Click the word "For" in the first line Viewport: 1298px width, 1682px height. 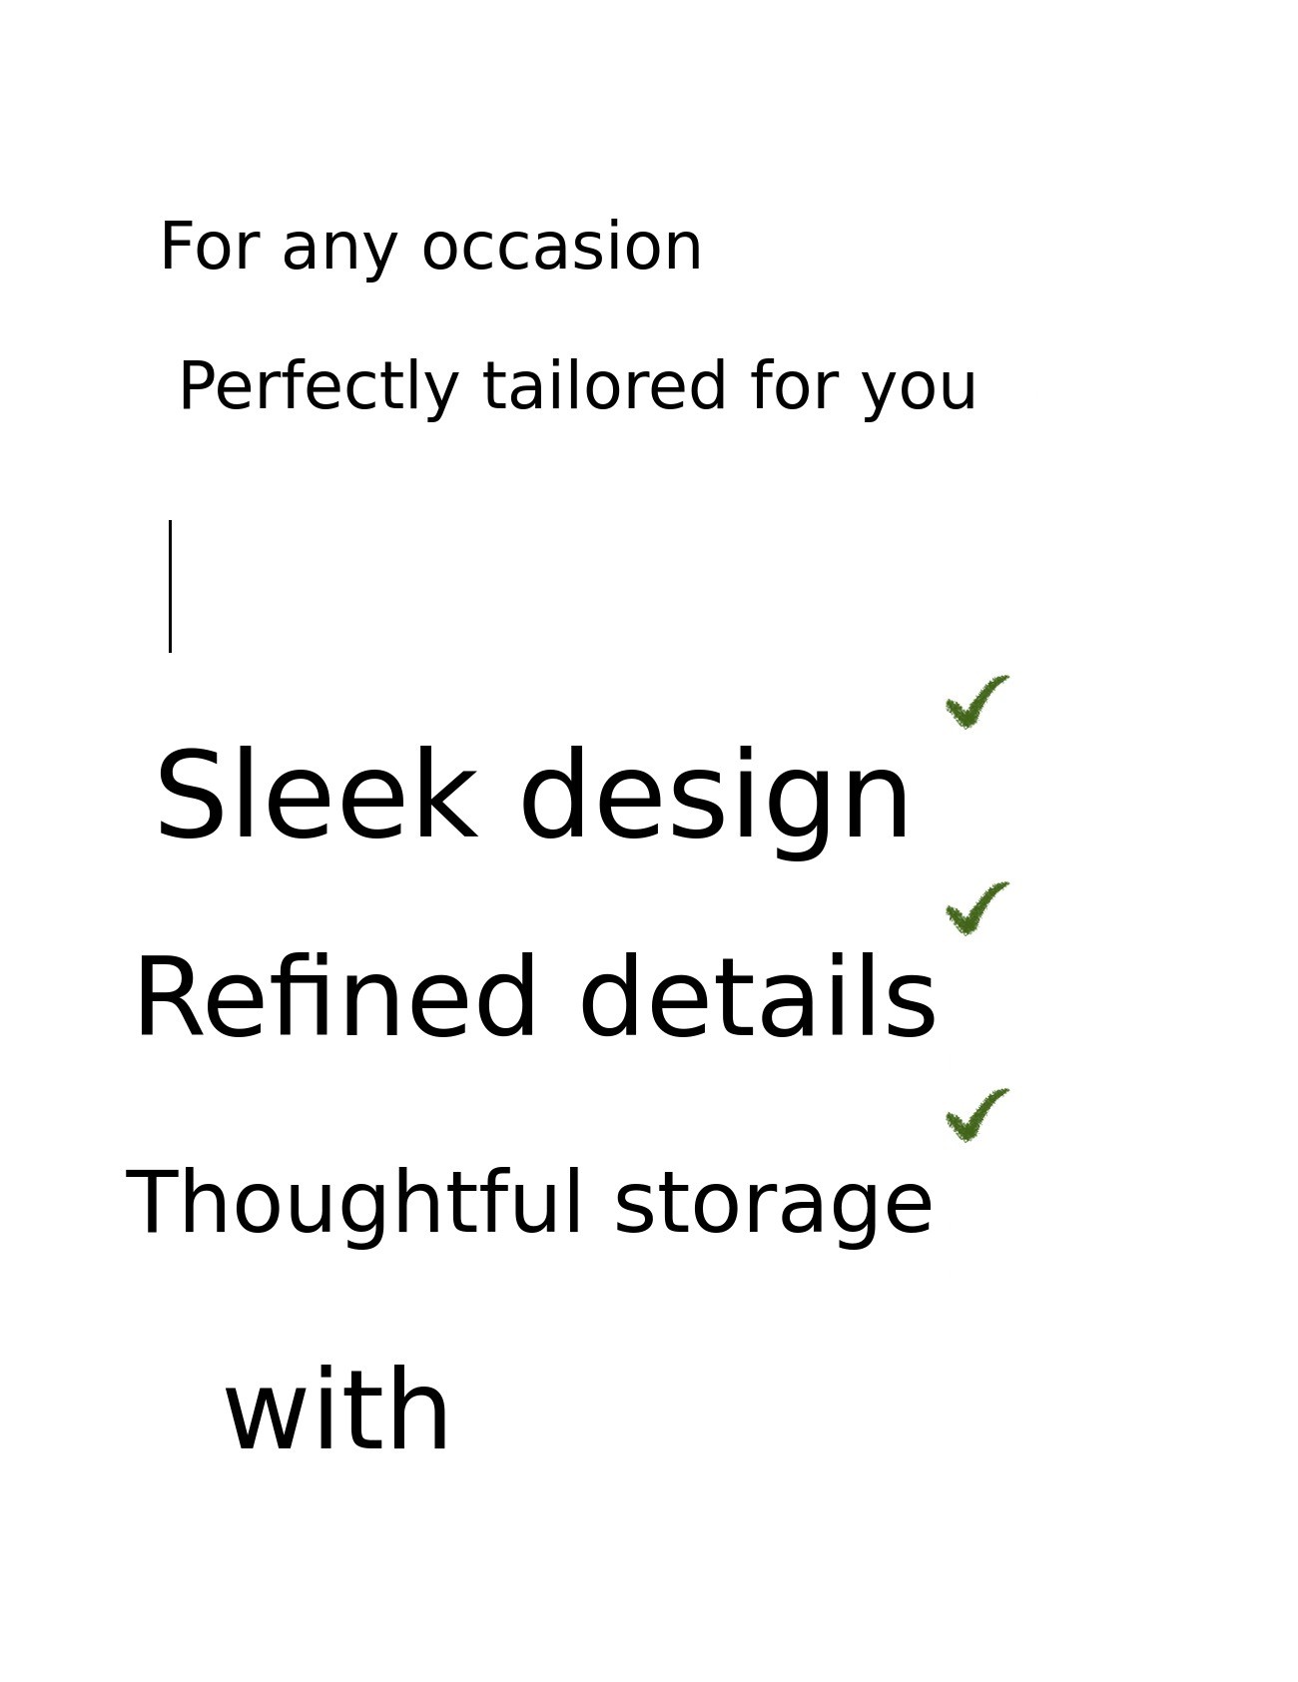(x=210, y=247)
